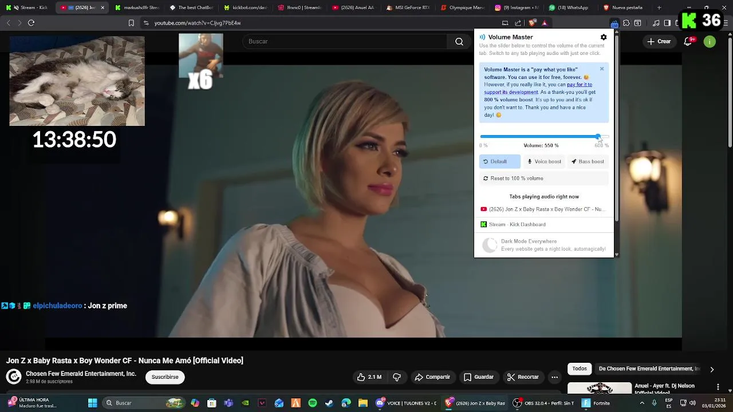Bookmark this page icon
This screenshot has width=733, height=412.
point(131,23)
